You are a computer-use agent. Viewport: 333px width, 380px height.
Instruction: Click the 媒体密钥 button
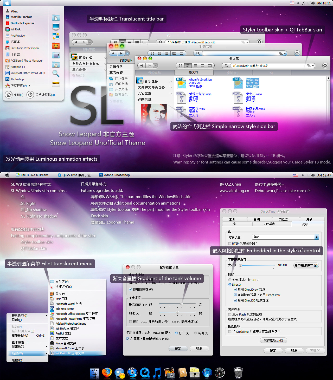[x=273, y=340]
